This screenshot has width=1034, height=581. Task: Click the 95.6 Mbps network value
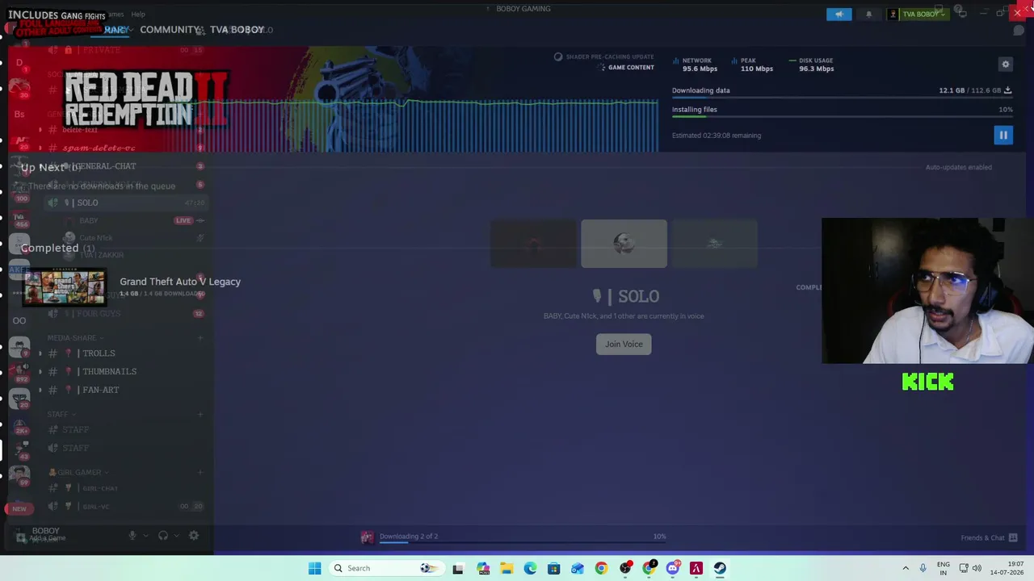(700, 69)
